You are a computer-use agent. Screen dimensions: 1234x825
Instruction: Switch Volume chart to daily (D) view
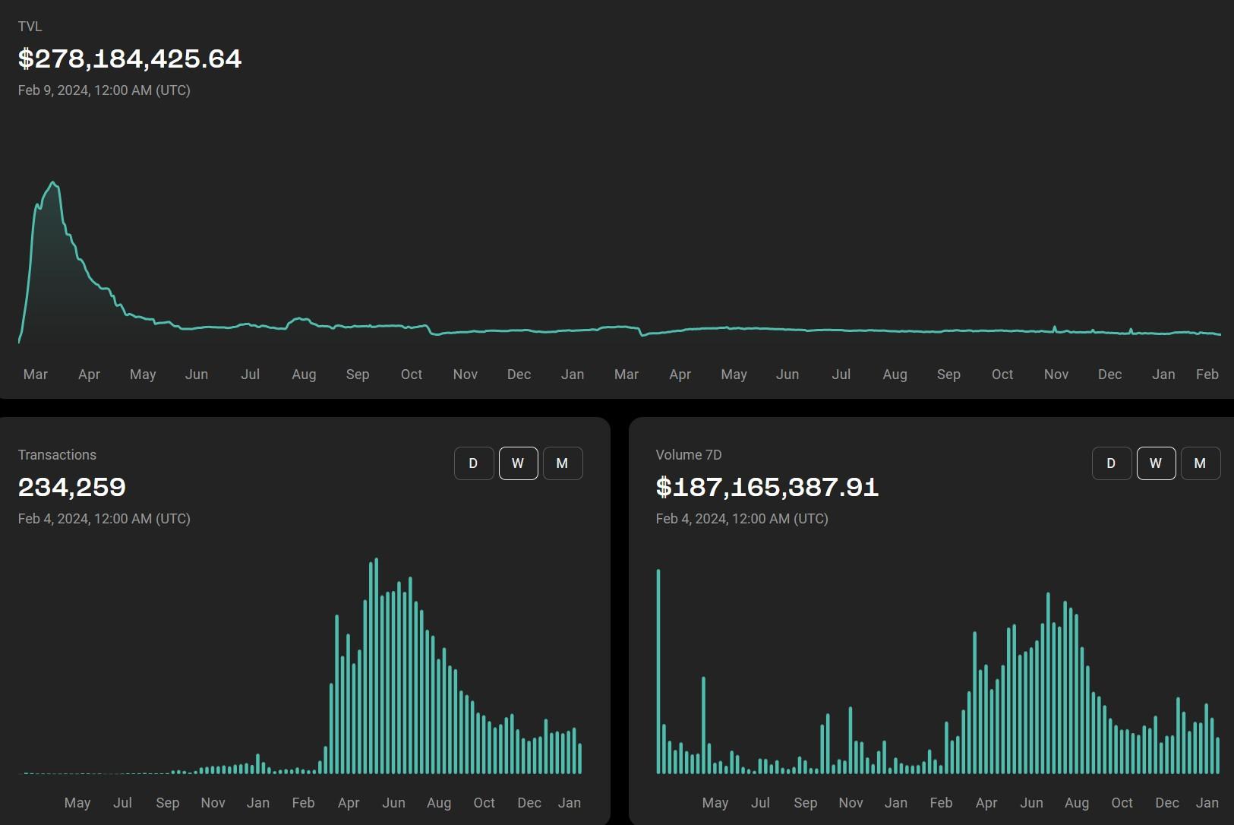[1112, 463]
